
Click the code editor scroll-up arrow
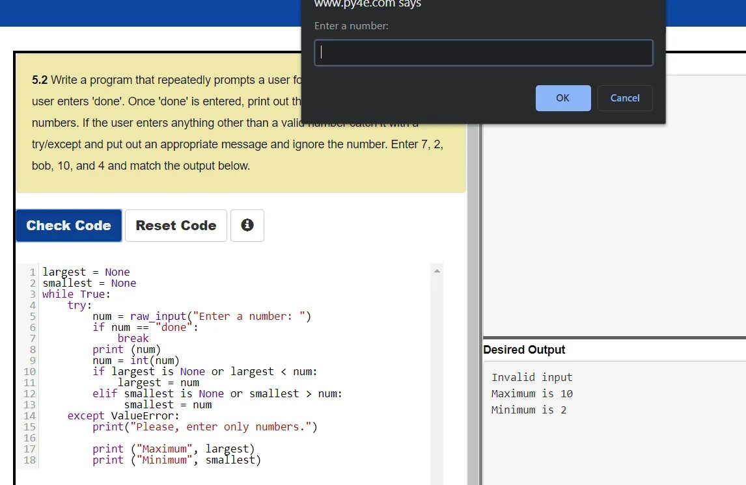pos(437,271)
